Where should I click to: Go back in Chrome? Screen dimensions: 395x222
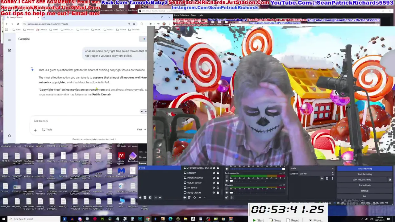[x=7, y=24]
